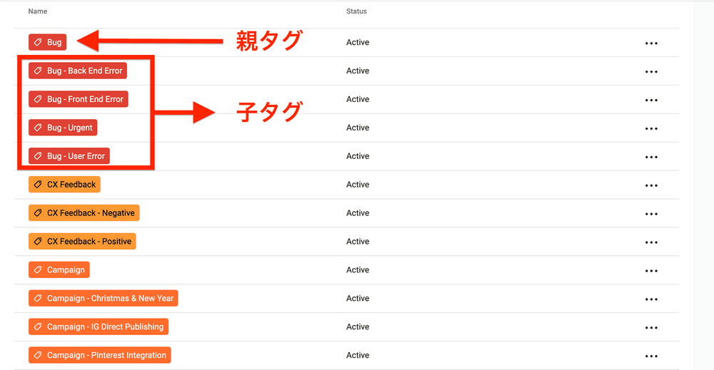
Task: Sort by the Name column header
Action: tap(38, 11)
